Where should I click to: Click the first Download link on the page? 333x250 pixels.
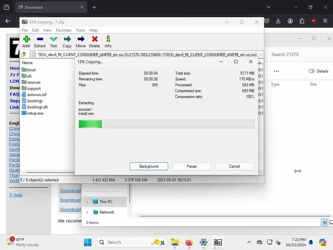[70, 190]
